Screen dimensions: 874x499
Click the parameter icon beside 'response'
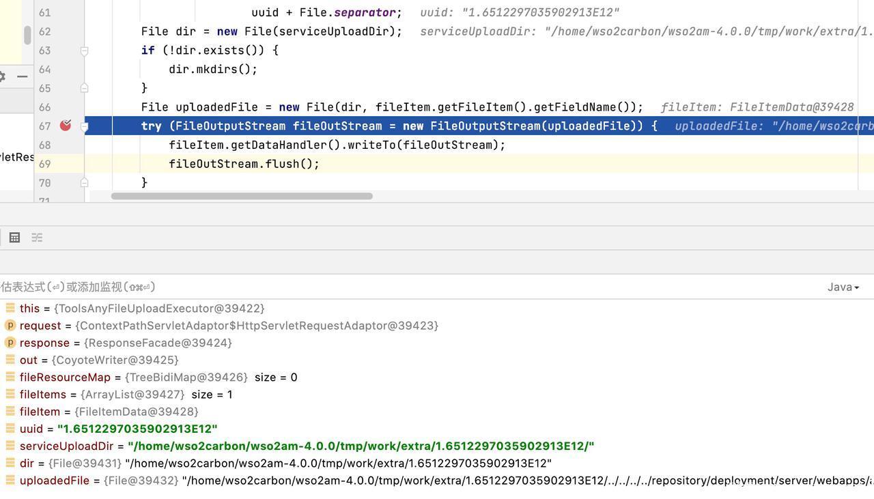coord(10,343)
